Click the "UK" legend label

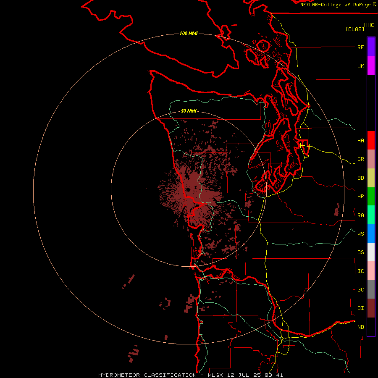[360, 66]
